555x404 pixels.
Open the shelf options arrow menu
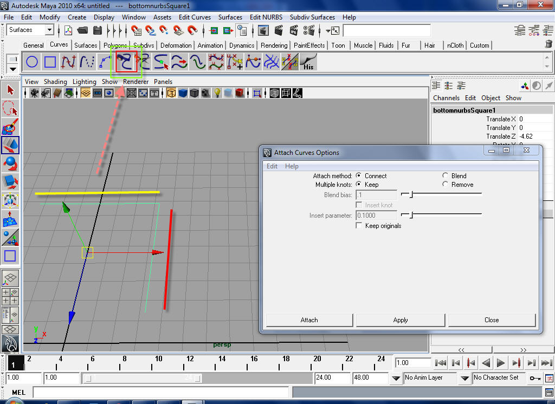13,69
